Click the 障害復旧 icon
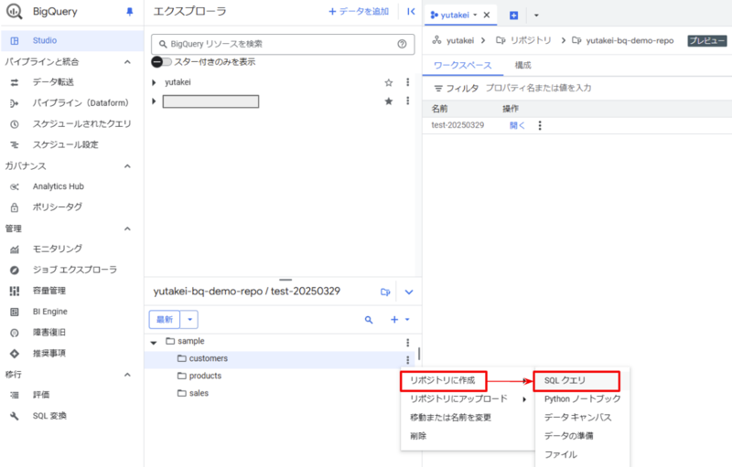The height and width of the screenshot is (467, 732). pyautogui.click(x=15, y=333)
